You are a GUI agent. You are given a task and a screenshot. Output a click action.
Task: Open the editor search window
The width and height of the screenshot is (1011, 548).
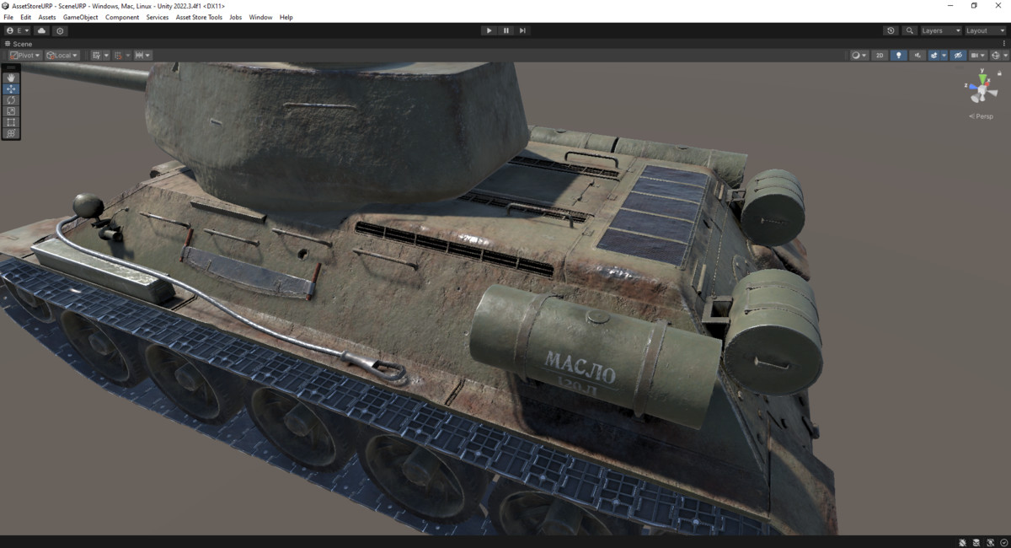(910, 30)
